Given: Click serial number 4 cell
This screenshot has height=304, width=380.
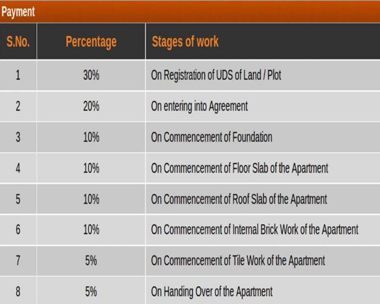Looking at the screenshot, I should 18,168.
